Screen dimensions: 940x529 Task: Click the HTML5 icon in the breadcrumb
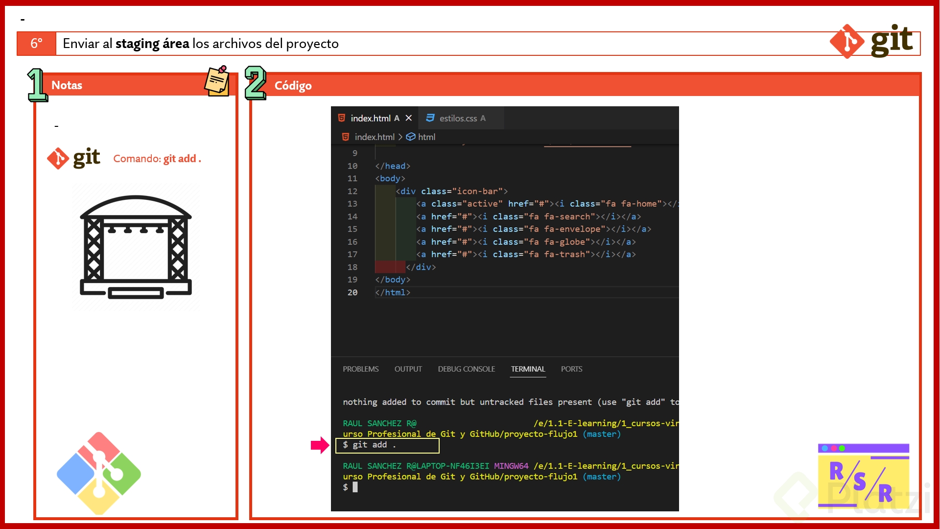(346, 137)
